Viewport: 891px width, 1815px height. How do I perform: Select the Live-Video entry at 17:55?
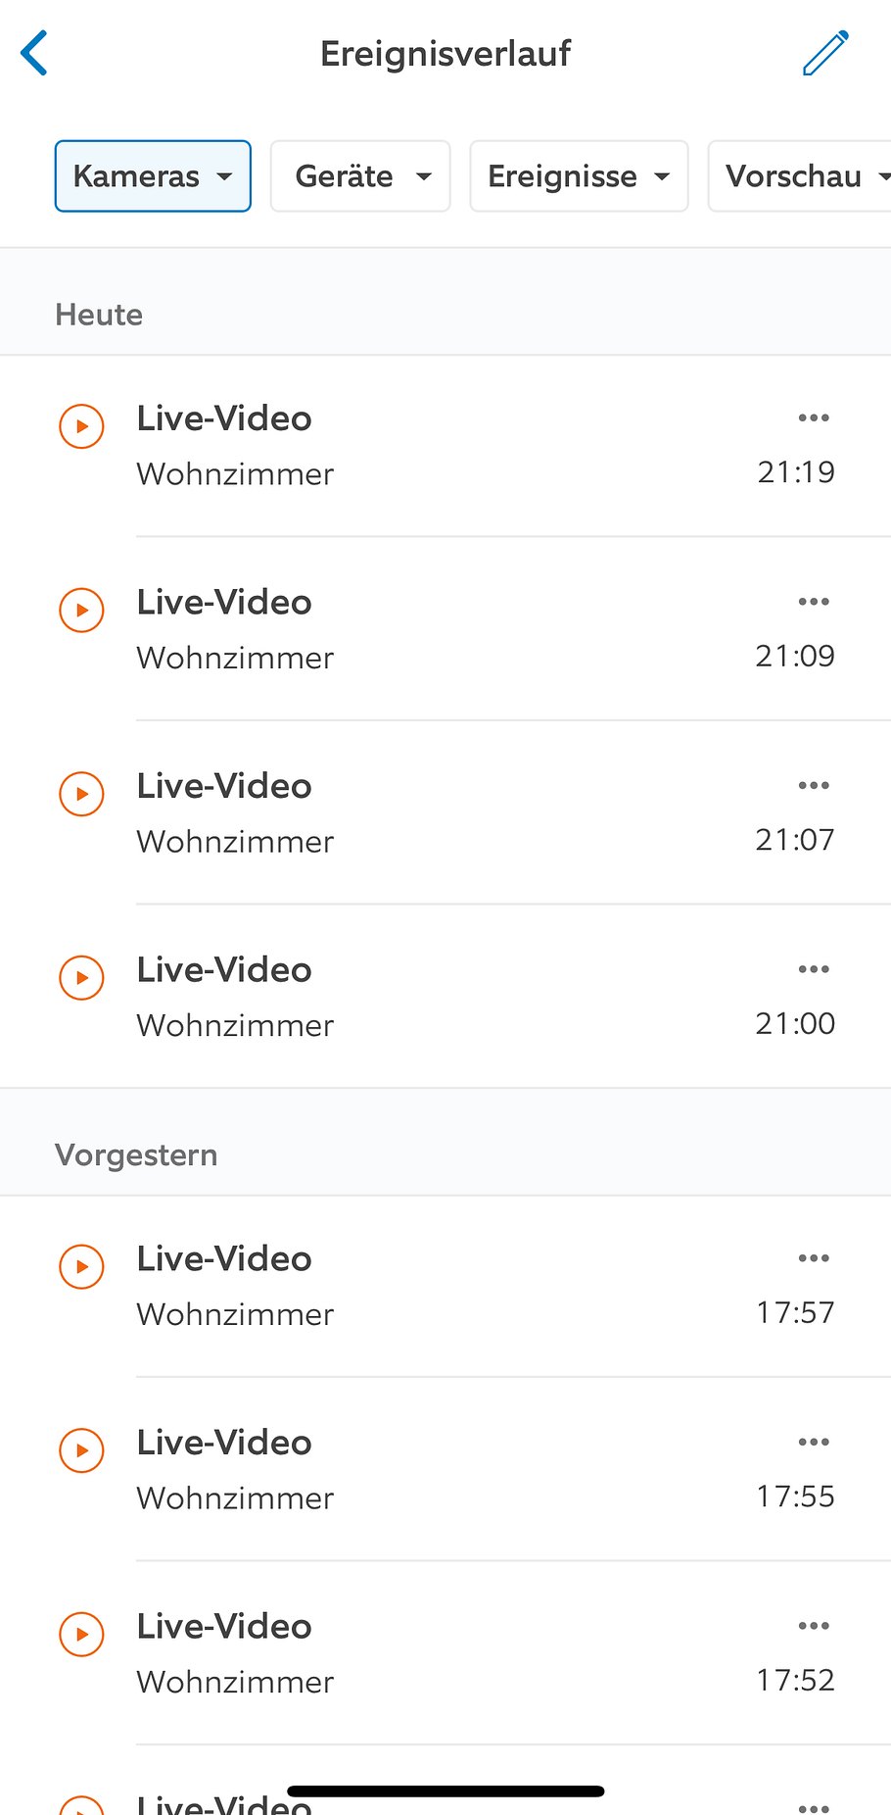[225, 1443]
